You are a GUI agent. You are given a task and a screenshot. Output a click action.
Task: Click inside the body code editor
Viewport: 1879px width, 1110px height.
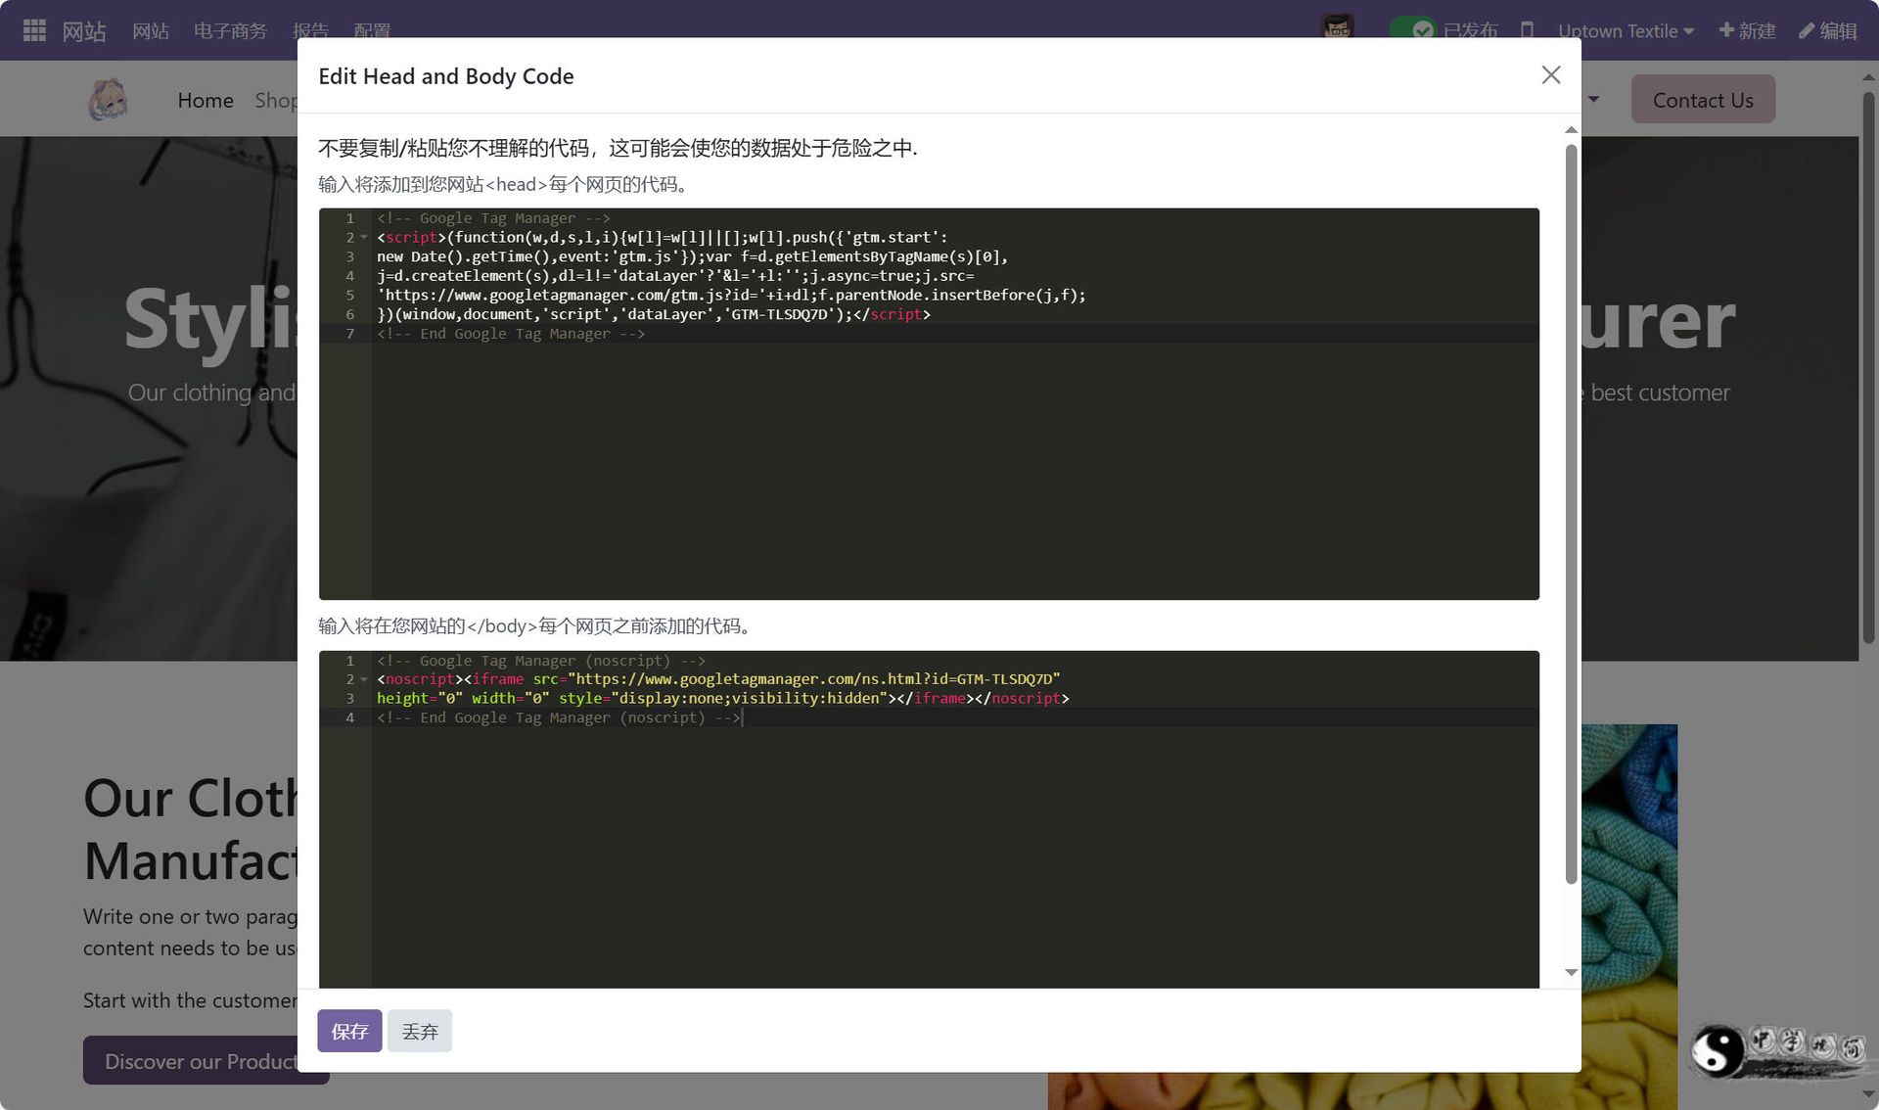coord(929,819)
